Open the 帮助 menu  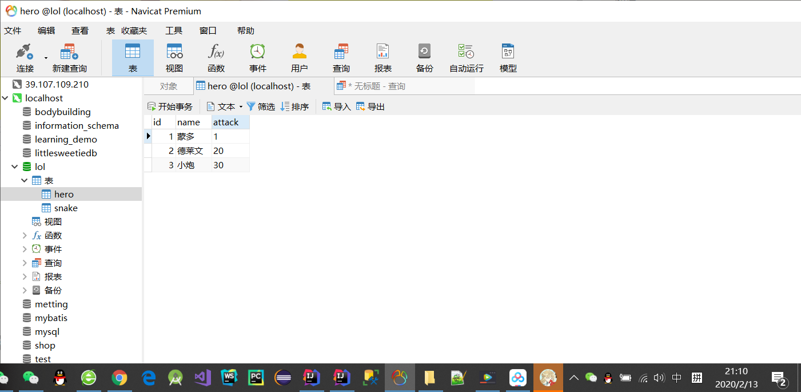(x=246, y=31)
